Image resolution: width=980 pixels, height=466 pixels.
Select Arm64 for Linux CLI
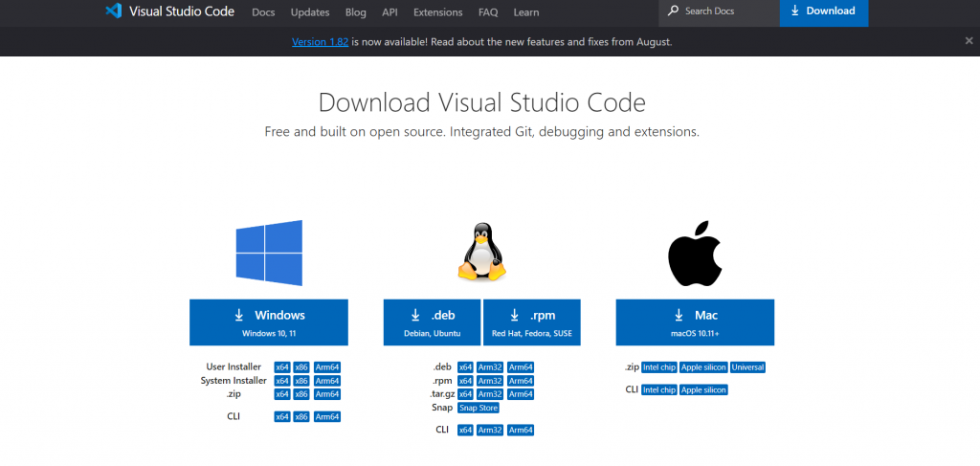521,430
